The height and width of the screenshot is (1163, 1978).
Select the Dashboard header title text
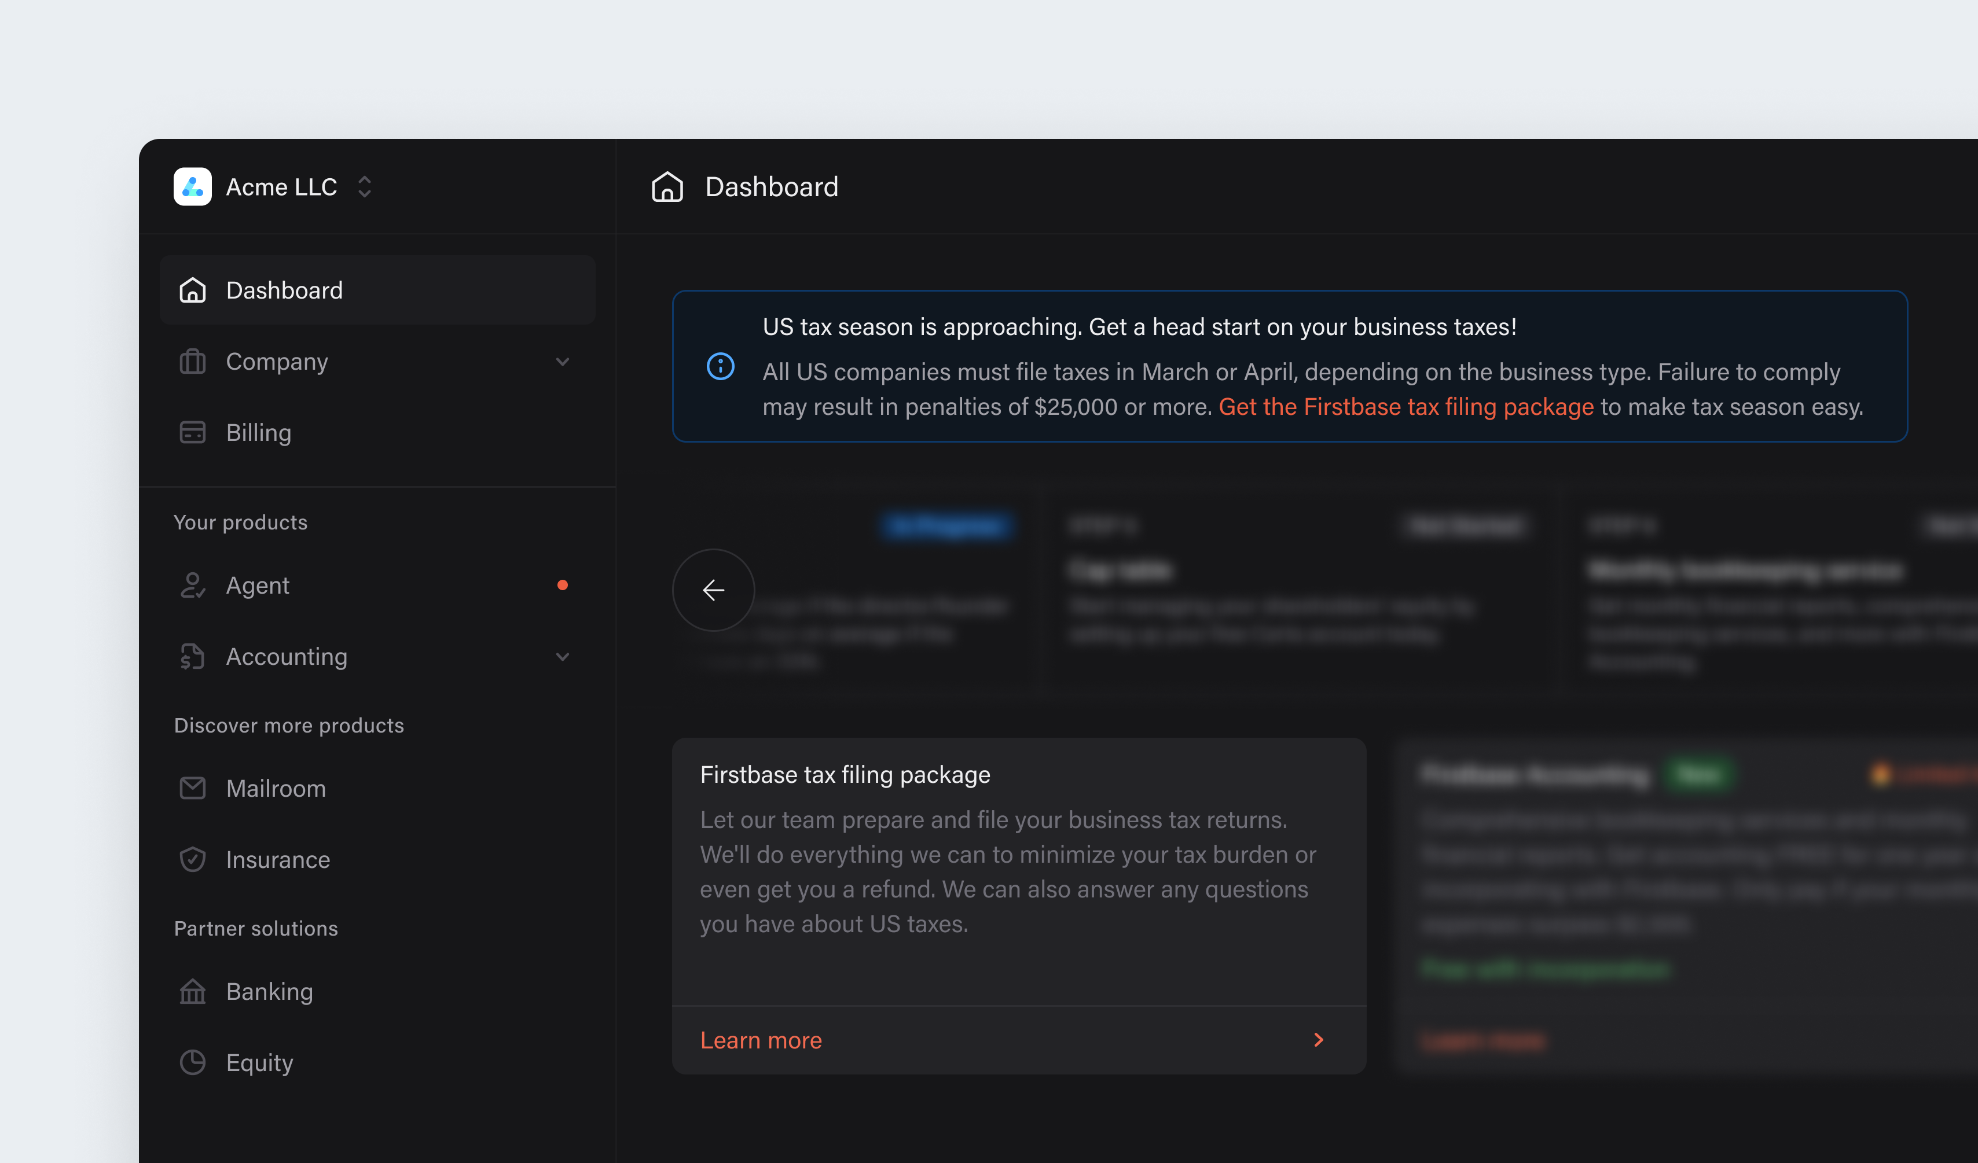coord(772,187)
